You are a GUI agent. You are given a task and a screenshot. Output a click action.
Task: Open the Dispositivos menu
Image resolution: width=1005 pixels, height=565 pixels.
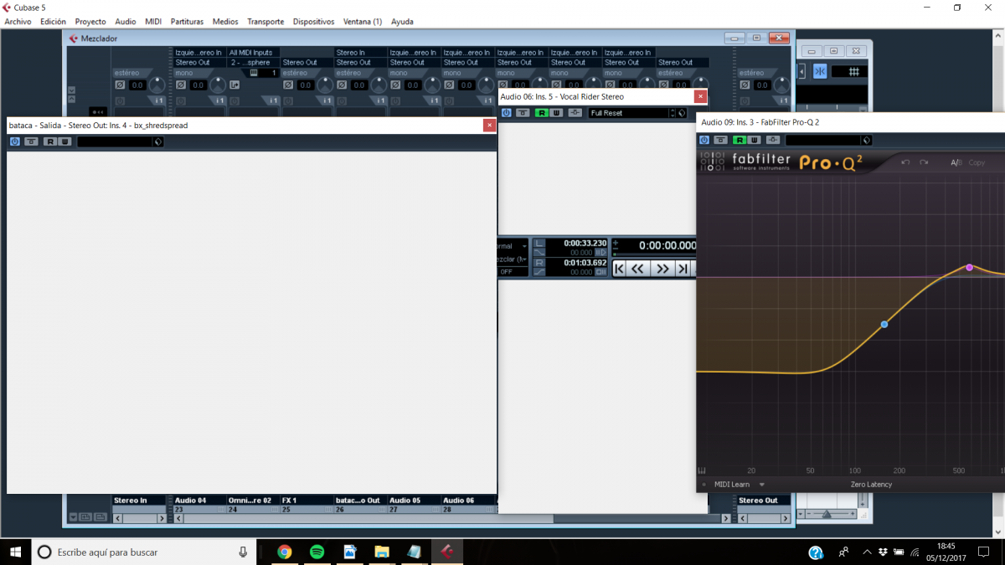313,21
